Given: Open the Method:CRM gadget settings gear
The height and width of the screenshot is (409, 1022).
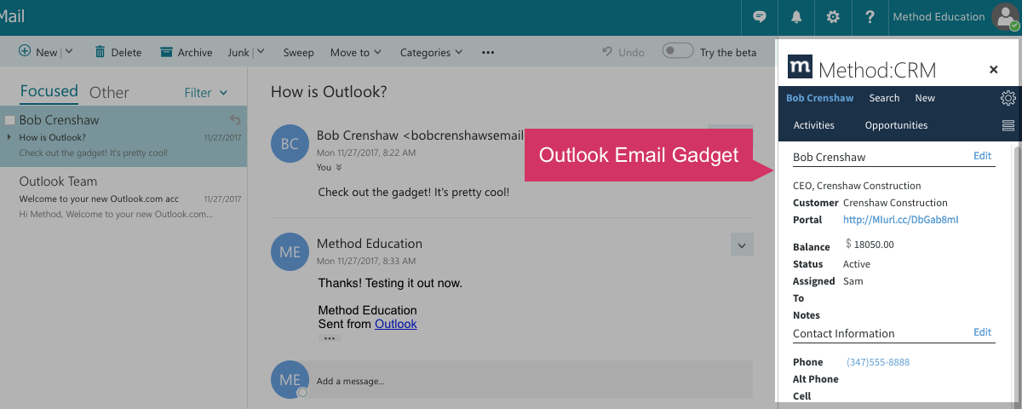Looking at the screenshot, I should [1008, 98].
